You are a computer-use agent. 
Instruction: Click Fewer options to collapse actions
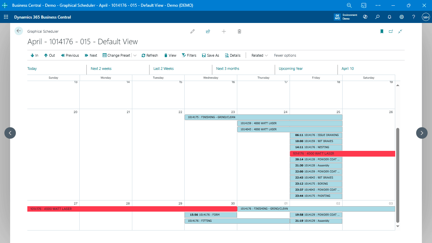285,55
